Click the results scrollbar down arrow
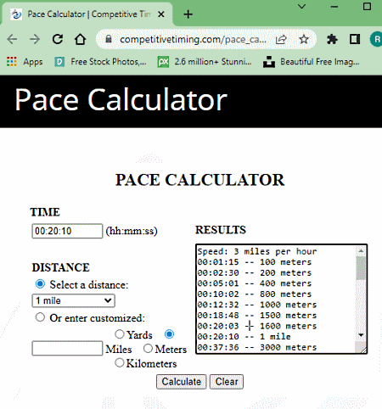382x409 pixels. (361, 335)
